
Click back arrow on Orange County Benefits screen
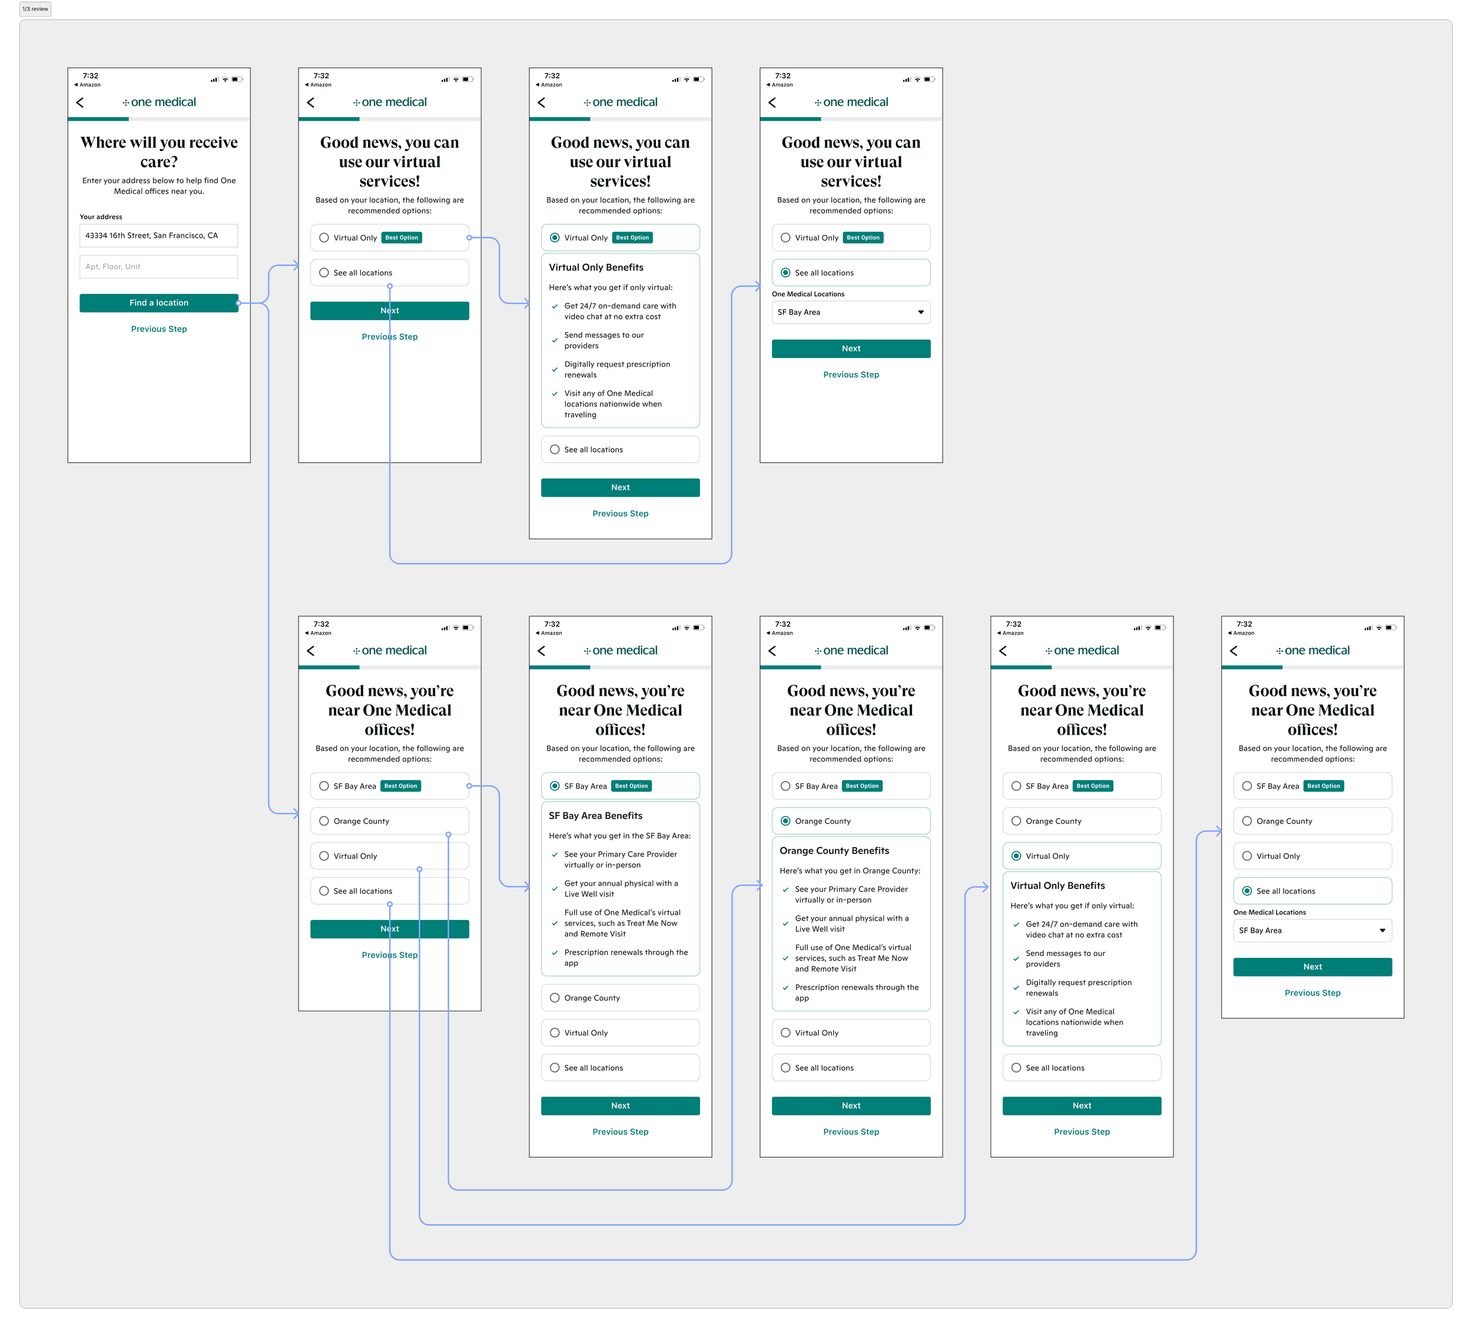(x=772, y=651)
